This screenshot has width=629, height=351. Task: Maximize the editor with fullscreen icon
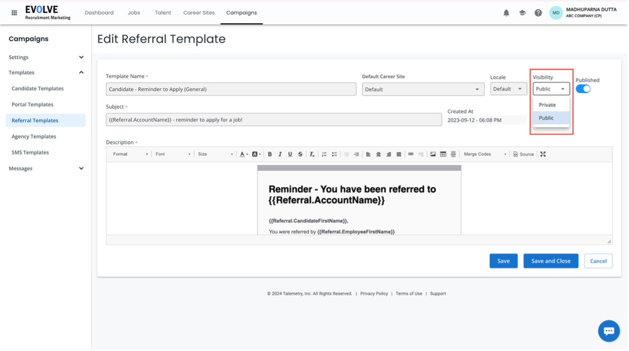[x=543, y=154]
